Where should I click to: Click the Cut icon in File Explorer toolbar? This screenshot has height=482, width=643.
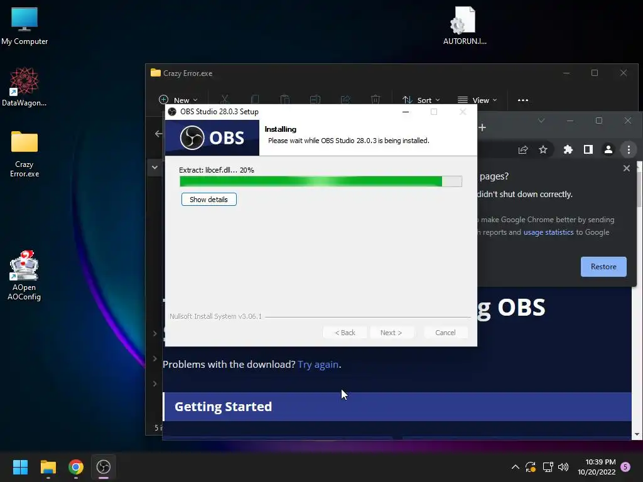click(224, 100)
